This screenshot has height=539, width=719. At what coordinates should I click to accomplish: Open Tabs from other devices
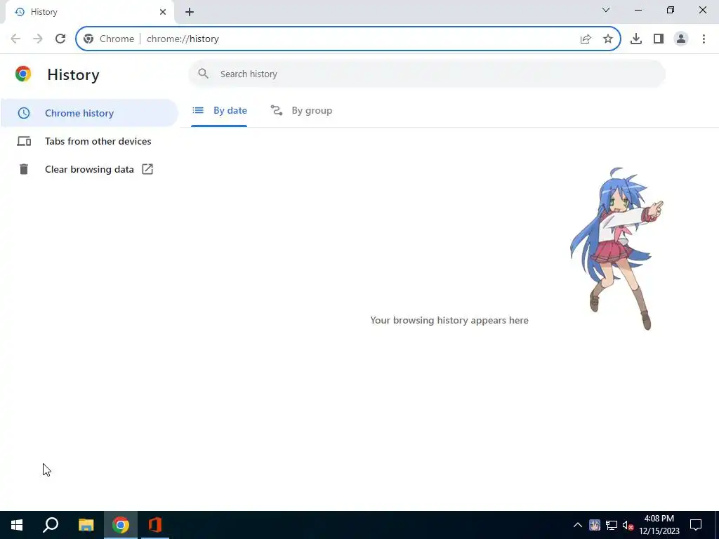click(89, 141)
